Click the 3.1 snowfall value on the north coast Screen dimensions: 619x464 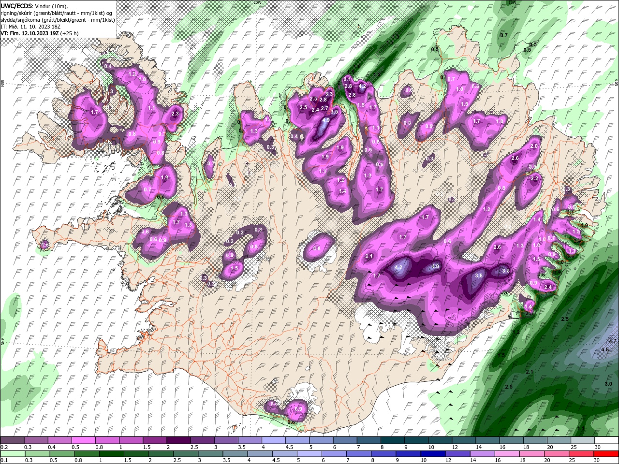pyautogui.click(x=347, y=79)
